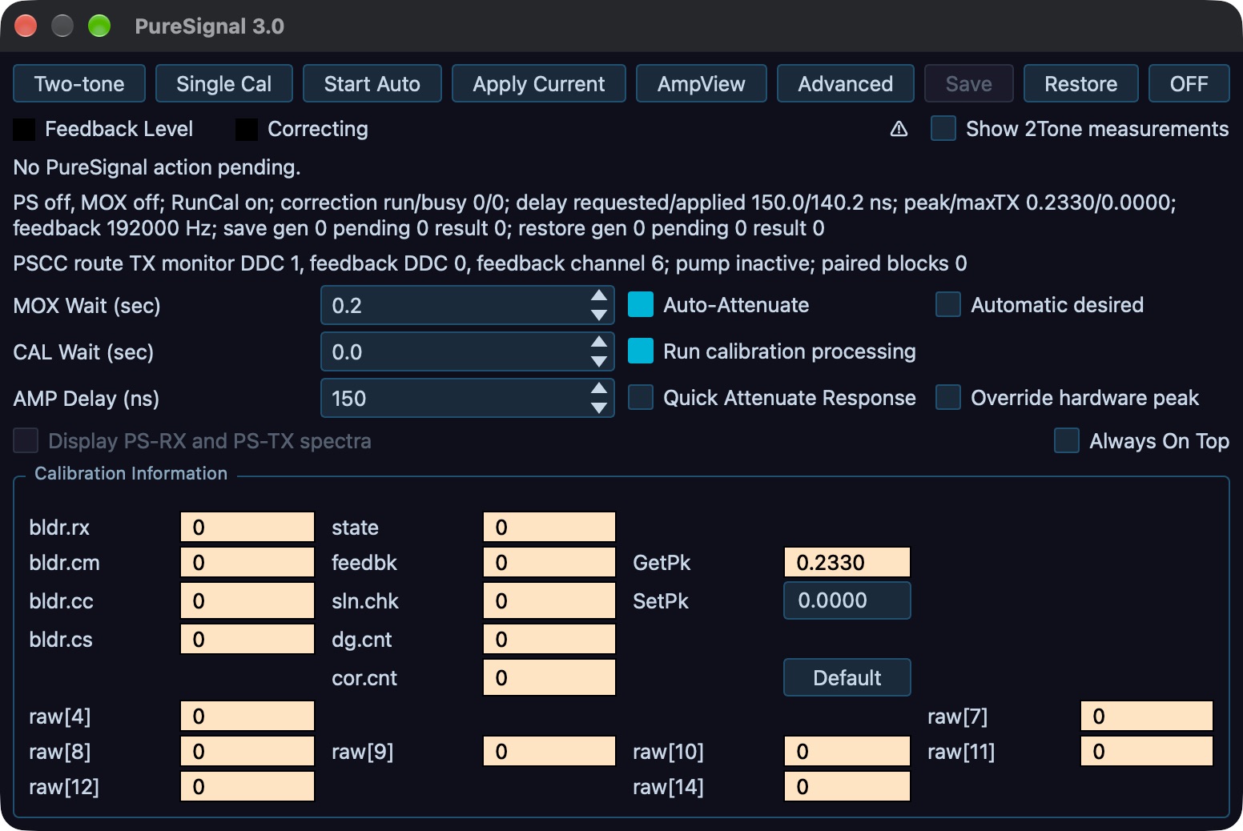Click the SetPk 0.0000 field
The width and height of the screenshot is (1243, 831).
coord(847,600)
